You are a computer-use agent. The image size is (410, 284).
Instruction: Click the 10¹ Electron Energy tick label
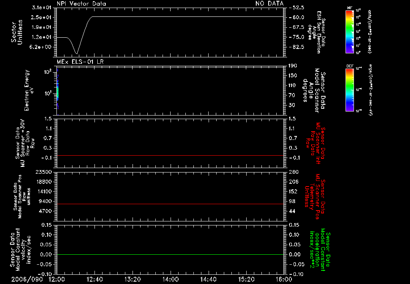48,93
